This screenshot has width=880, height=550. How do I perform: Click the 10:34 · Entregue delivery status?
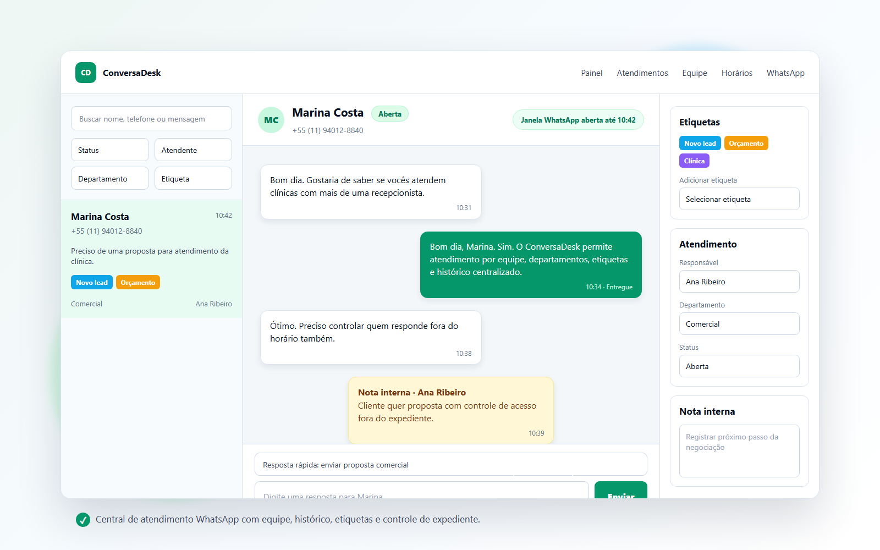click(x=609, y=287)
